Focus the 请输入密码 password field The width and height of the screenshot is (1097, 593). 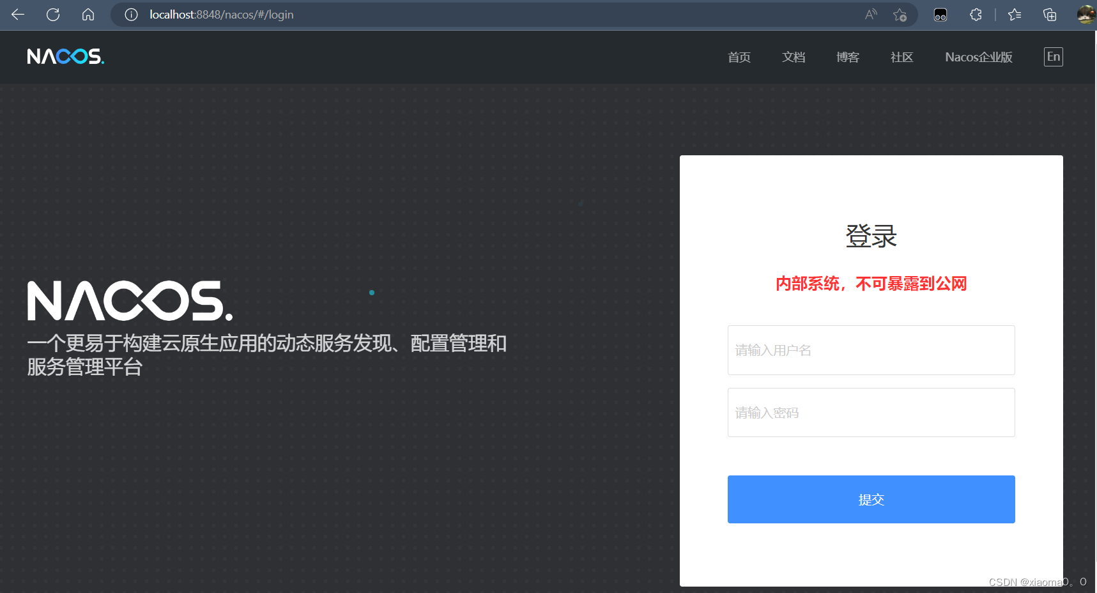(x=871, y=413)
